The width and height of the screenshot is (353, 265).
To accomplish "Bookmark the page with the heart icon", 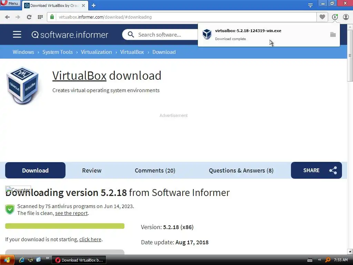I will 322,17.
